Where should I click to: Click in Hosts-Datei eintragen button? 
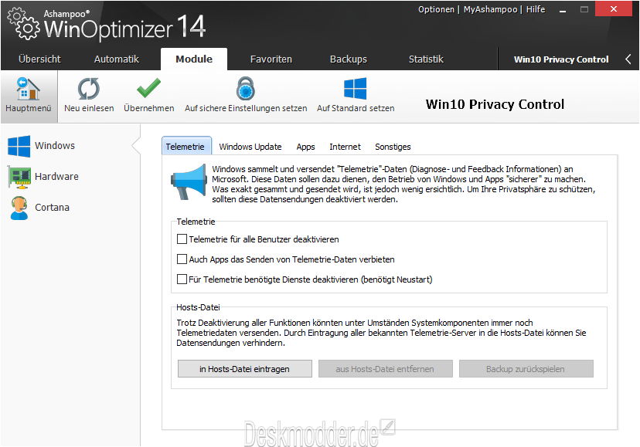click(244, 369)
